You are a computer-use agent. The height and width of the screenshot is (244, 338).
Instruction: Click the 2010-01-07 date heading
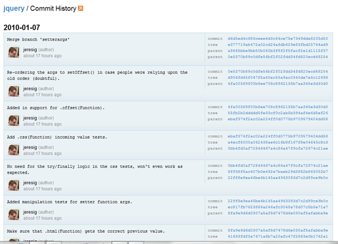click(x=22, y=28)
